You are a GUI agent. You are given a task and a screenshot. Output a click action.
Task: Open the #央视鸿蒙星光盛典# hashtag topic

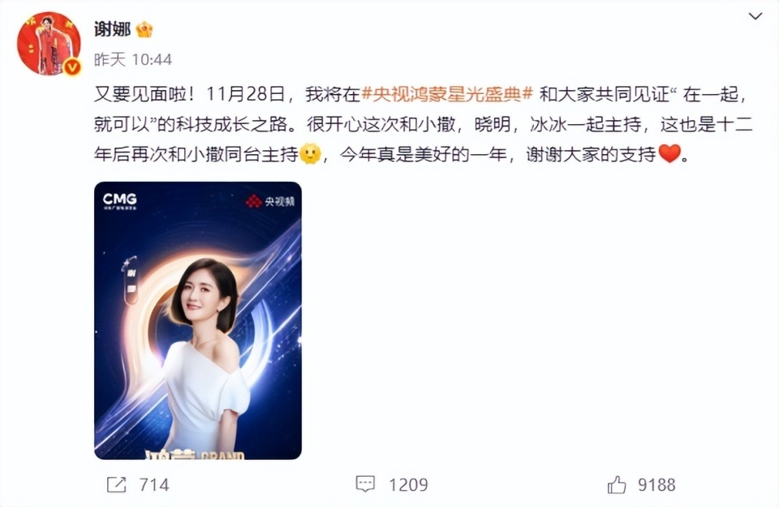pyautogui.click(x=448, y=94)
